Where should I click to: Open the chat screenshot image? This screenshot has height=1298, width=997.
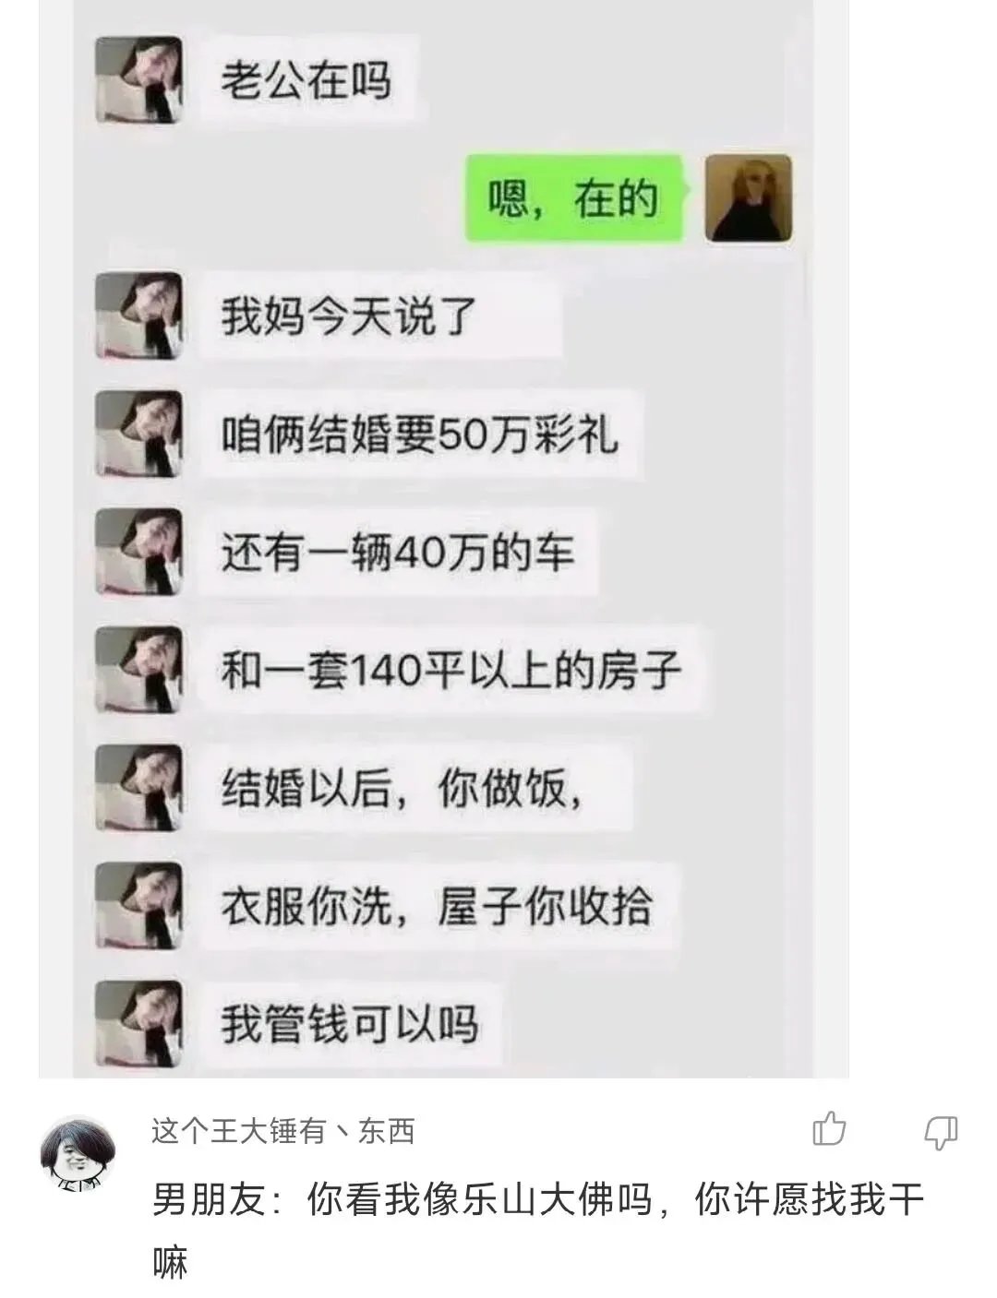(x=443, y=539)
